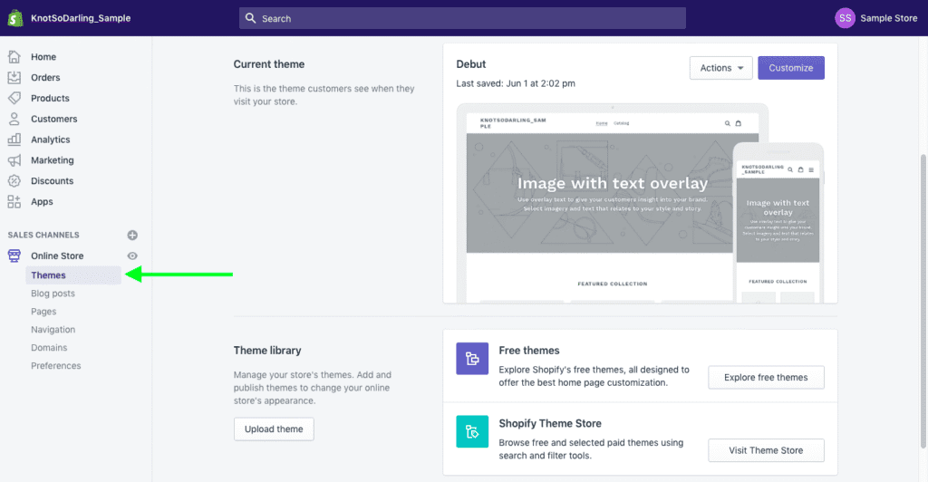
Task: Click the Customize button
Action: point(791,68)
